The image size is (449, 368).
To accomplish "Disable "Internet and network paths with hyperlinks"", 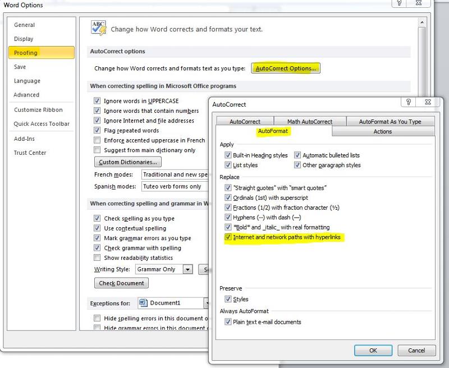I will pyautogui.click(x=228, y=235).
